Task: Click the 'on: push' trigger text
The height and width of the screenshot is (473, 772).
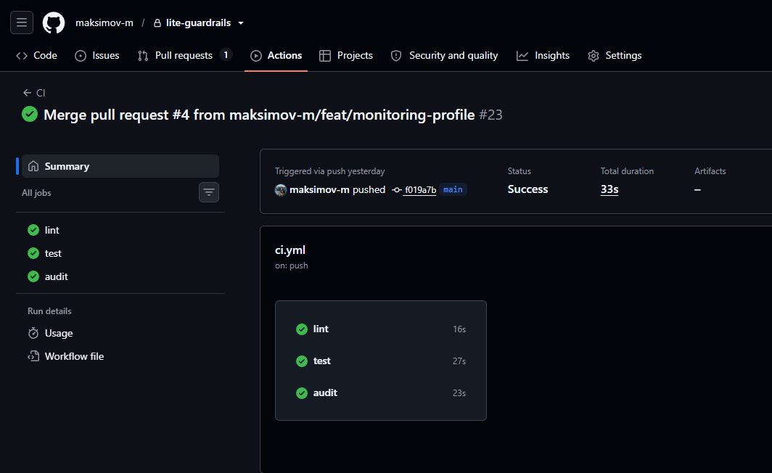Action: (292, 266)
